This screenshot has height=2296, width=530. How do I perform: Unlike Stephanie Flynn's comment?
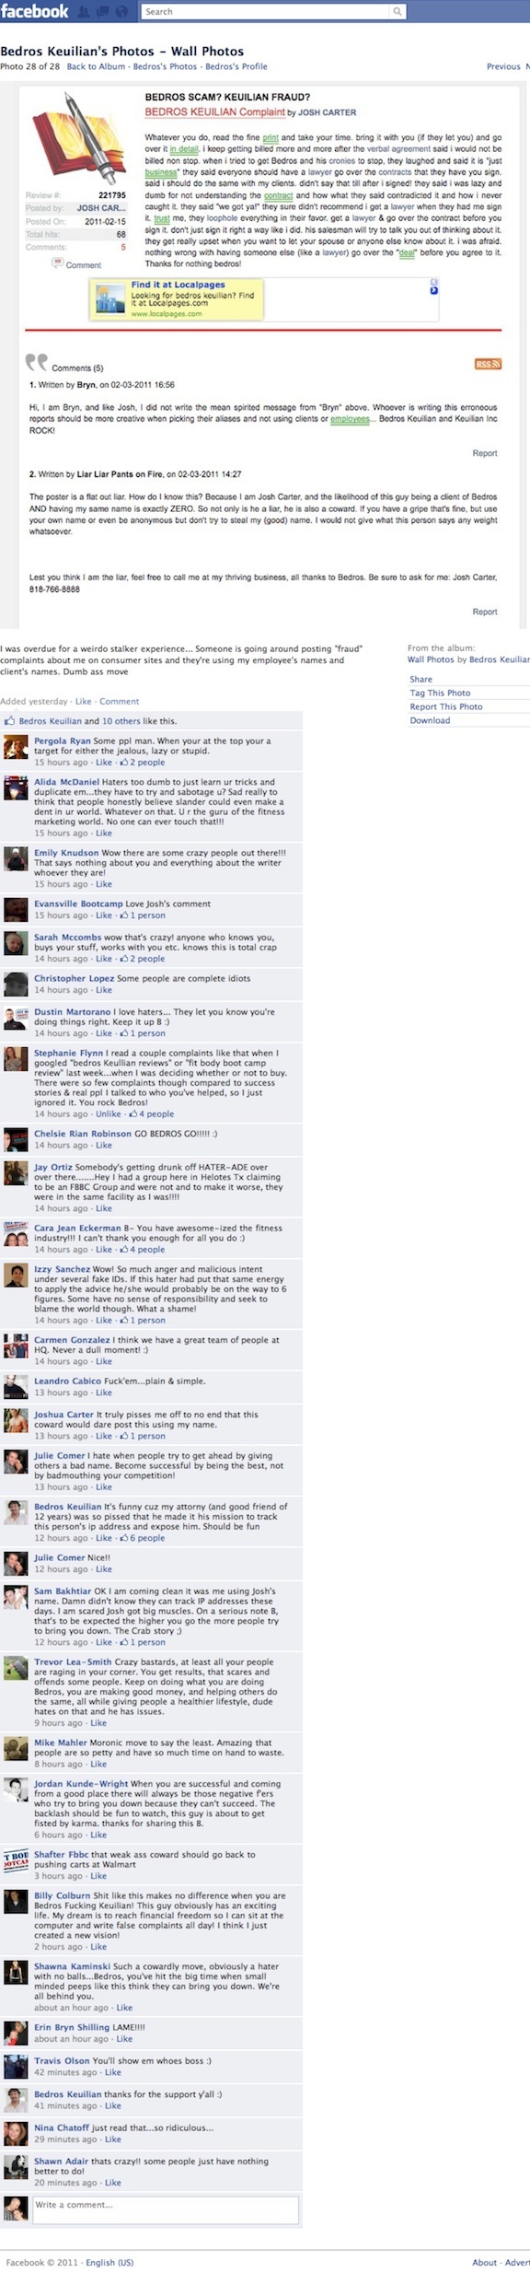point(109,1113)
